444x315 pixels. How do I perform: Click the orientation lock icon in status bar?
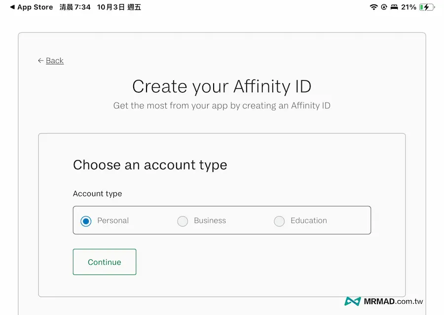[383, 7]
